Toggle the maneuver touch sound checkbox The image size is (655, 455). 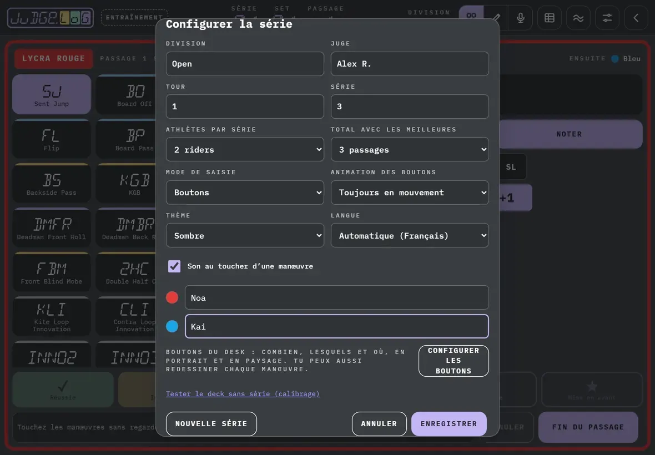tap(174, 266)
